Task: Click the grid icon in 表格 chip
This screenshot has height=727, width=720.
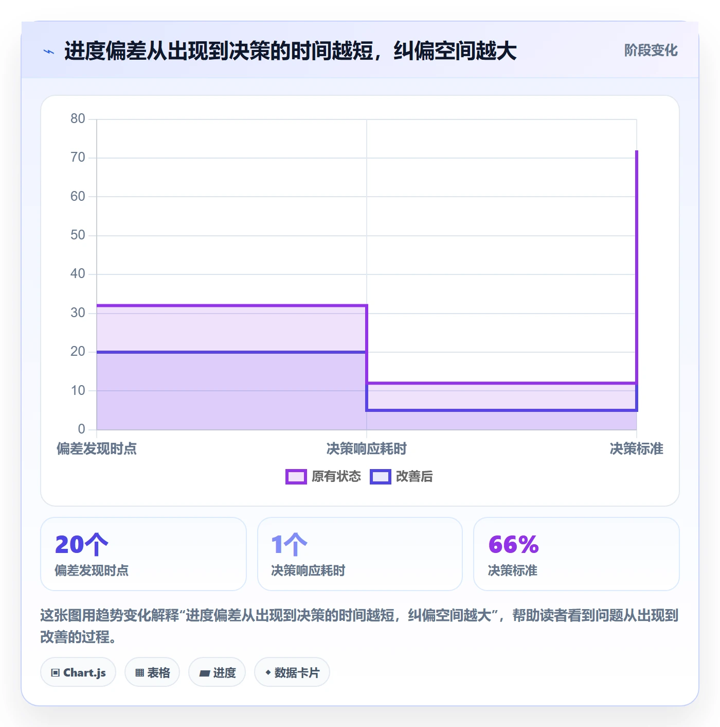Action: coord(139,672)
